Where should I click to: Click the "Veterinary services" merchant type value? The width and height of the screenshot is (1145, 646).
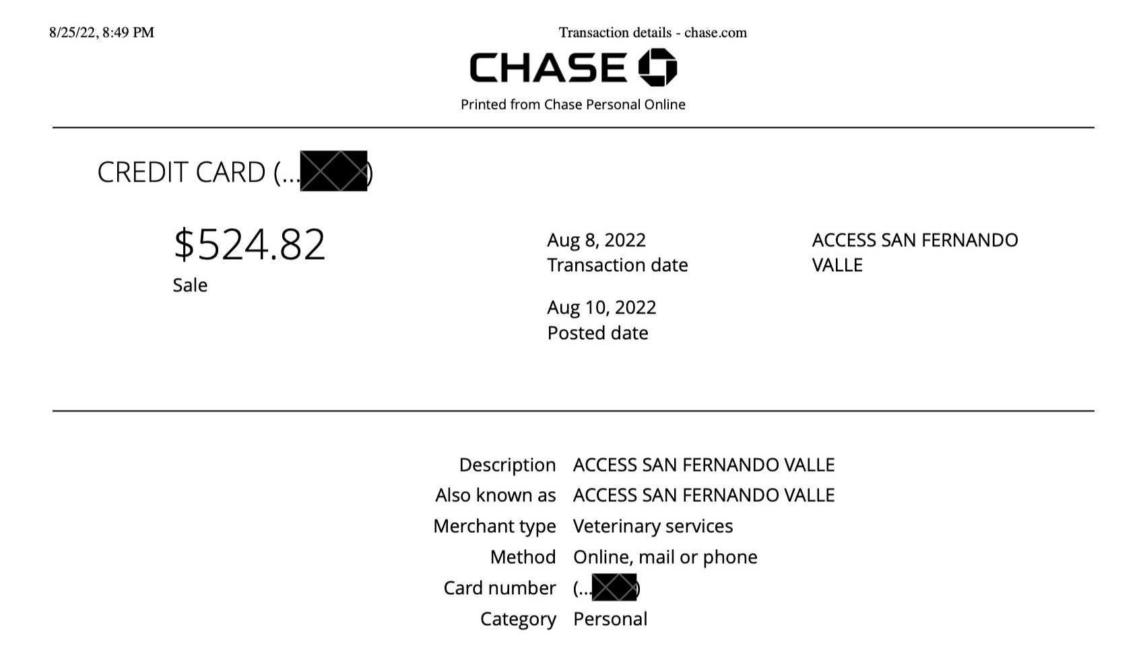click(x=653, y=526)
